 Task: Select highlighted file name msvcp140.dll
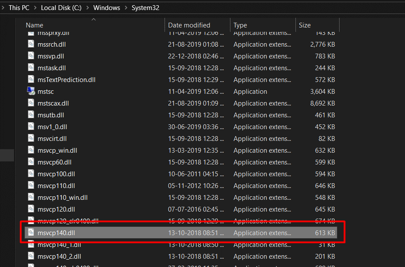pyautogui.click(x=56, y=233)
